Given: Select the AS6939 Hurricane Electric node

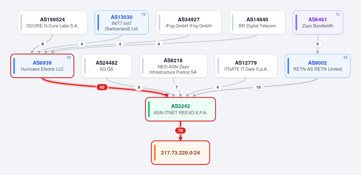Looking at the screenshot, I should tap(42, 66).
